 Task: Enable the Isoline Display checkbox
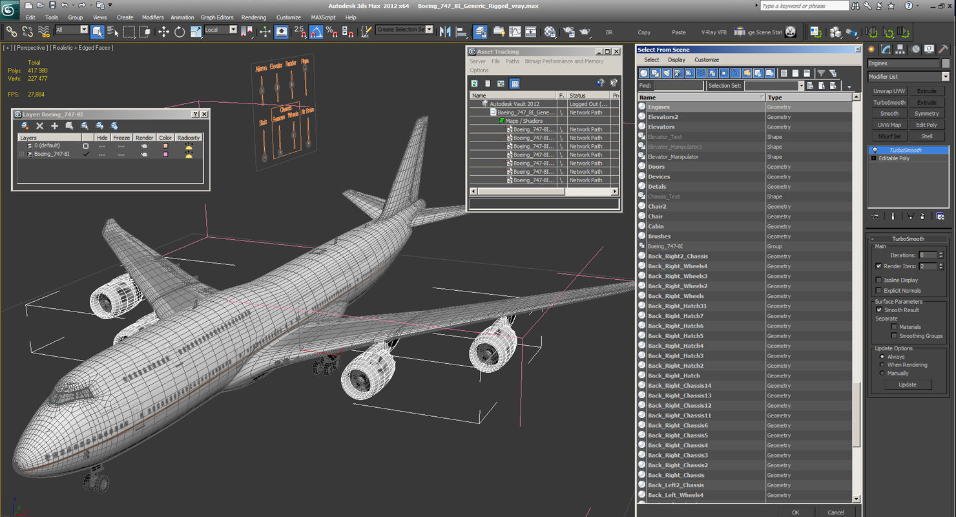coord(878,280)
